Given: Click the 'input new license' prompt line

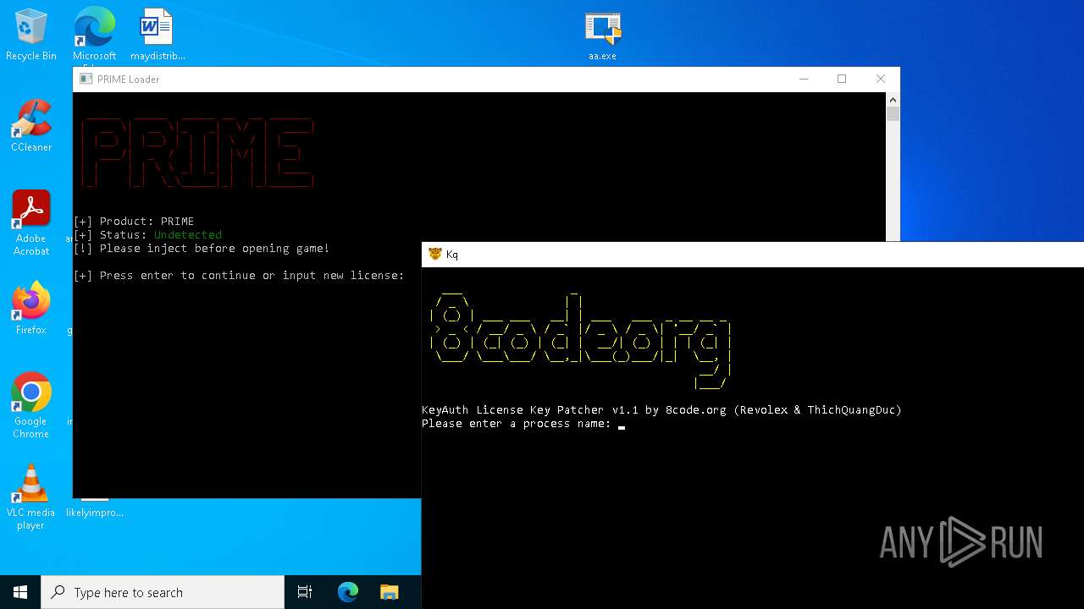Looking at the screenshot, I should (x=239, y=275).
